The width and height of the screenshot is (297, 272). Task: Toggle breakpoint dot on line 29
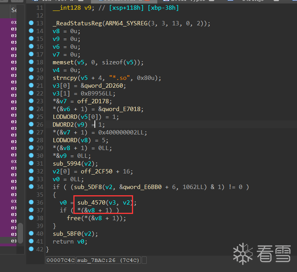coord(31,148)
